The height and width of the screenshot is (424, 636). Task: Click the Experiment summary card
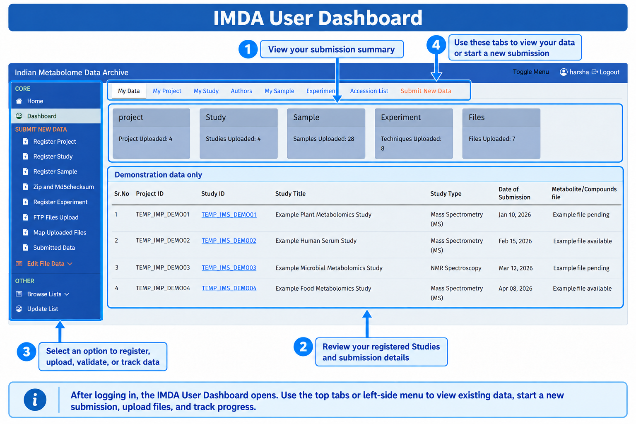tap(414, 134)
